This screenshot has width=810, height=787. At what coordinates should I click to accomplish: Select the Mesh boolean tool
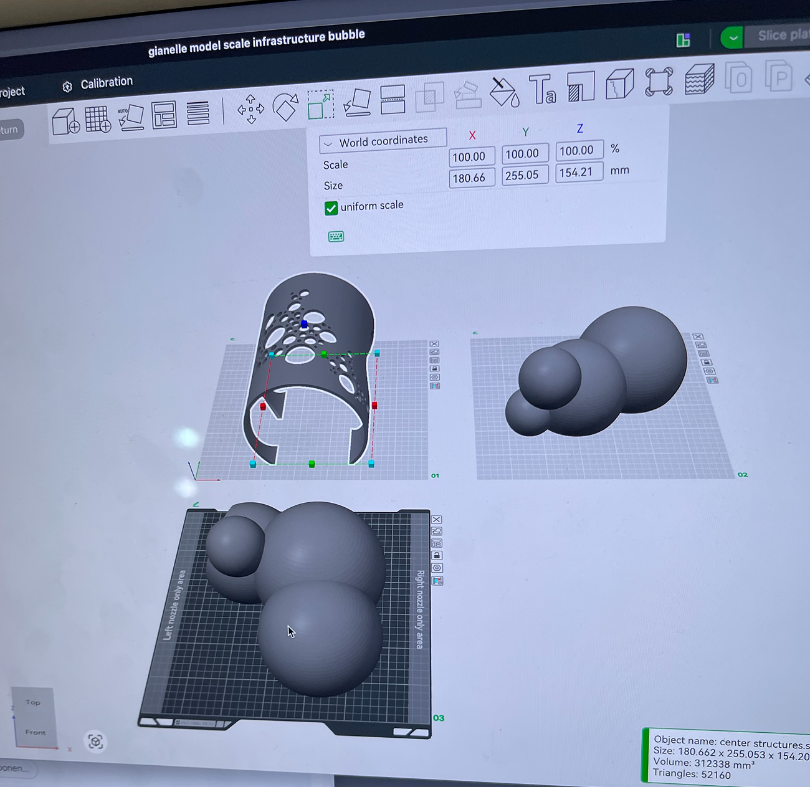(429, 97)
